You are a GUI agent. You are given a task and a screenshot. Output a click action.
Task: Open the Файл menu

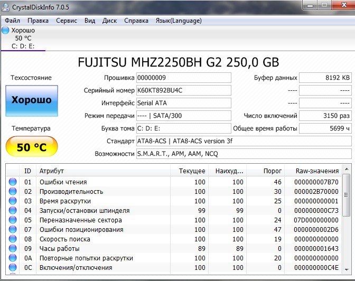(13, 21)
